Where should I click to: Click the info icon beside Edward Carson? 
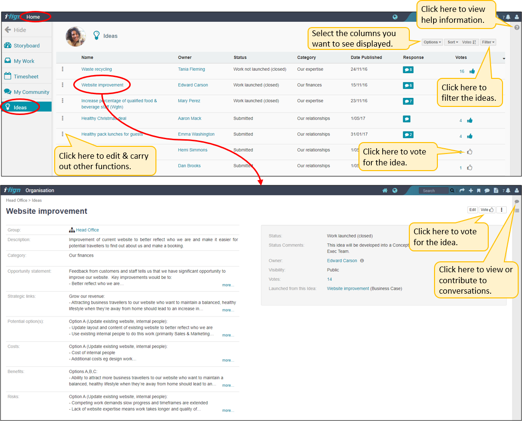click(362, 261)
